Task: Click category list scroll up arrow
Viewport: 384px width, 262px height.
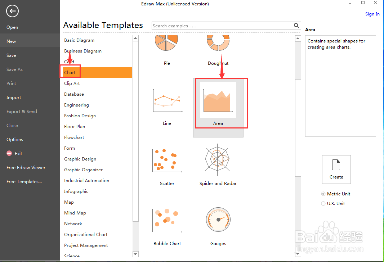Action: (135, 38)
